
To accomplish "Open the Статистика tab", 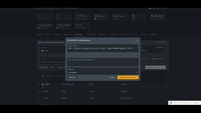I will point(57,35).
